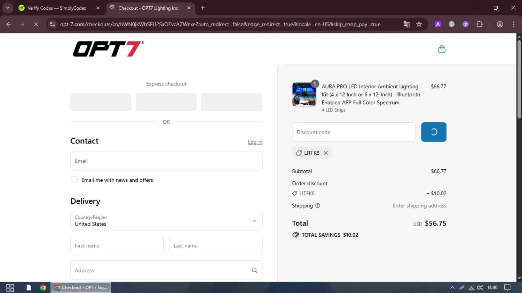This screenshot has height=293, width=522.
Task: Switch to the Verify Codes — SimplyCodes tab
Action: point(59,8)
